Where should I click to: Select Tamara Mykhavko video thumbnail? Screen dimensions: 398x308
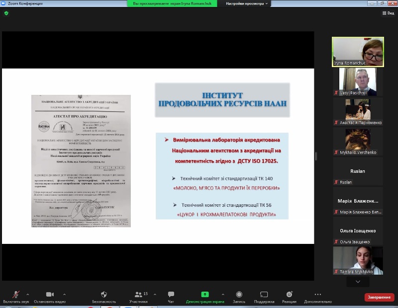(358, 260)
